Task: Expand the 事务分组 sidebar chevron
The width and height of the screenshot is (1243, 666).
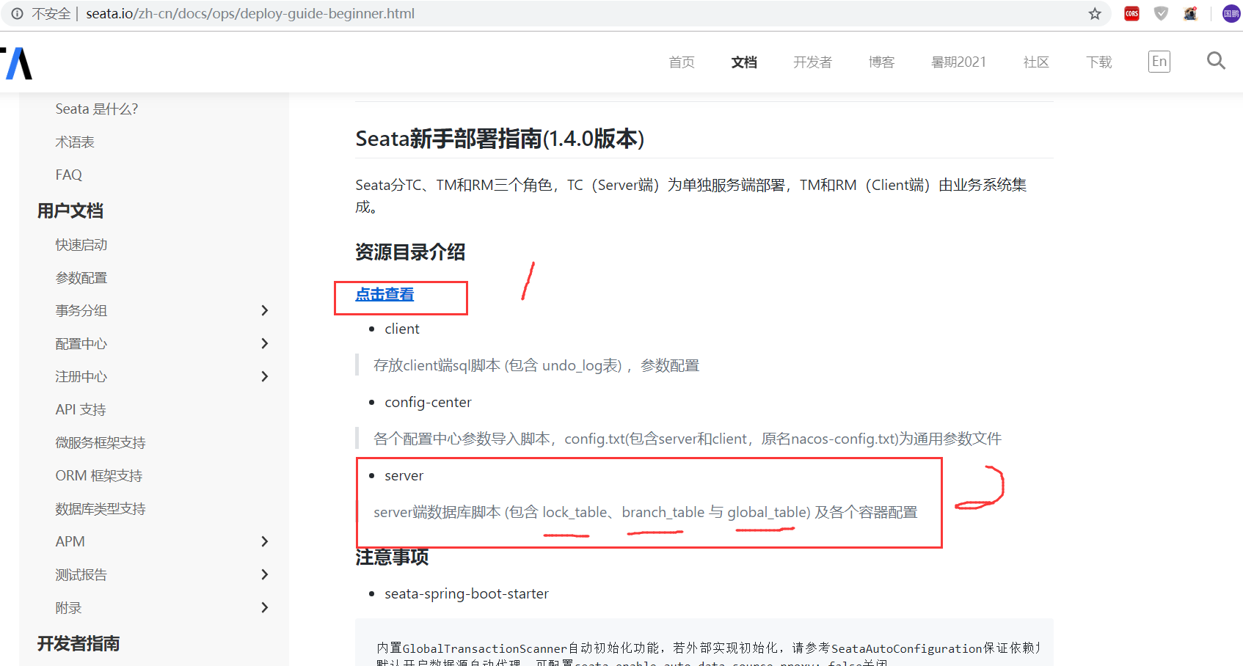Action: [x=265, y=311]
